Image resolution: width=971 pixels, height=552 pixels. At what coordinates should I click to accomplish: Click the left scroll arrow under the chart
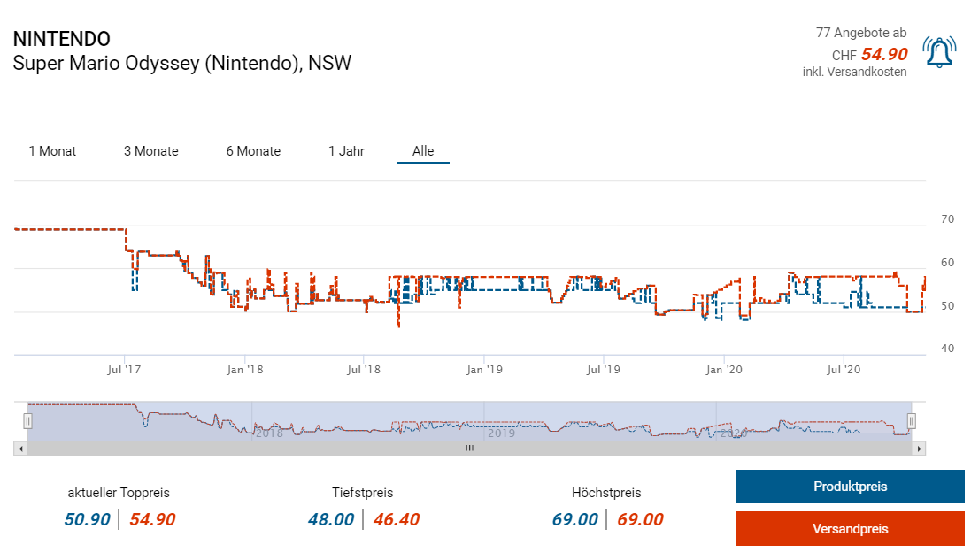point(19,448)
